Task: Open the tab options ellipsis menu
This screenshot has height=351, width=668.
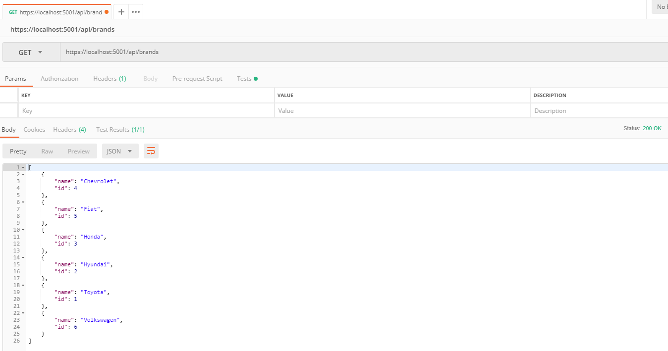Action: [136, 12]
